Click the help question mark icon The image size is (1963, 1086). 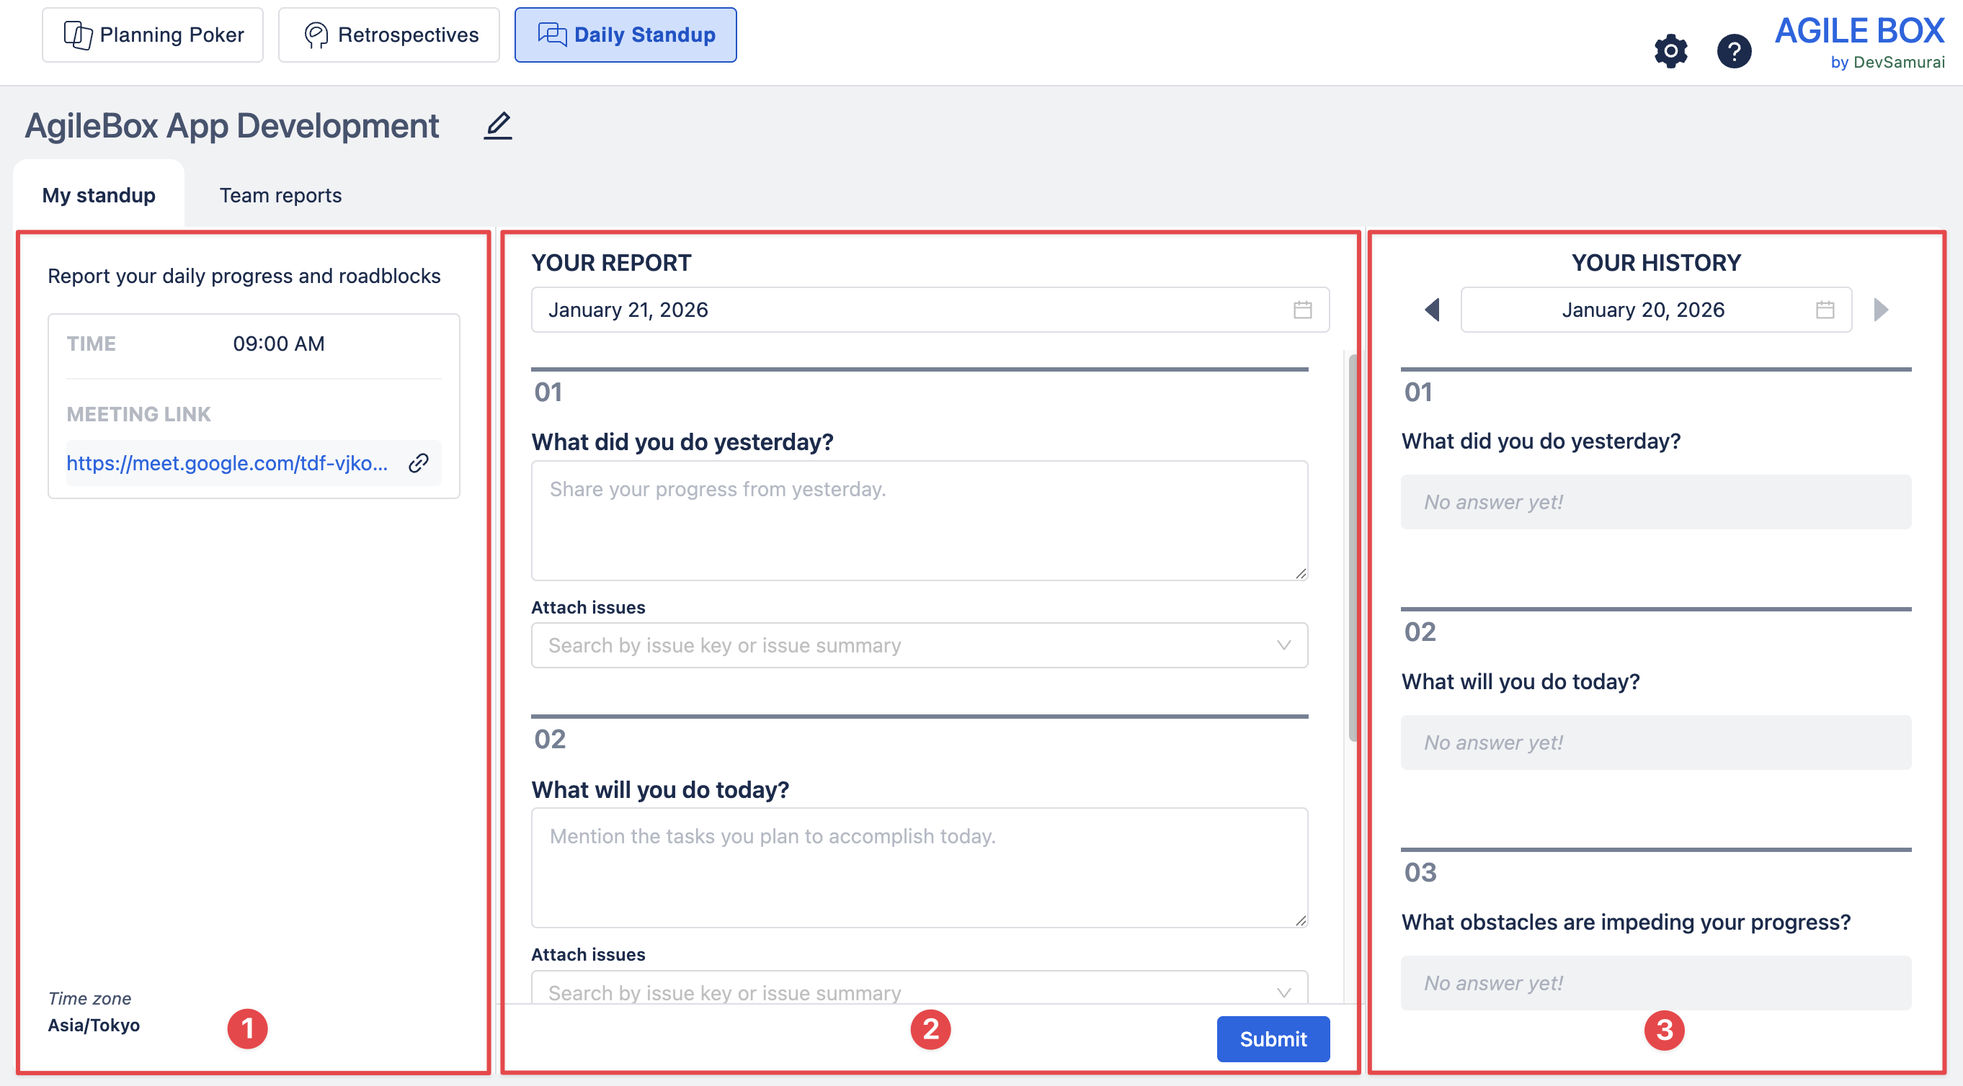(x=1734, y=51)
